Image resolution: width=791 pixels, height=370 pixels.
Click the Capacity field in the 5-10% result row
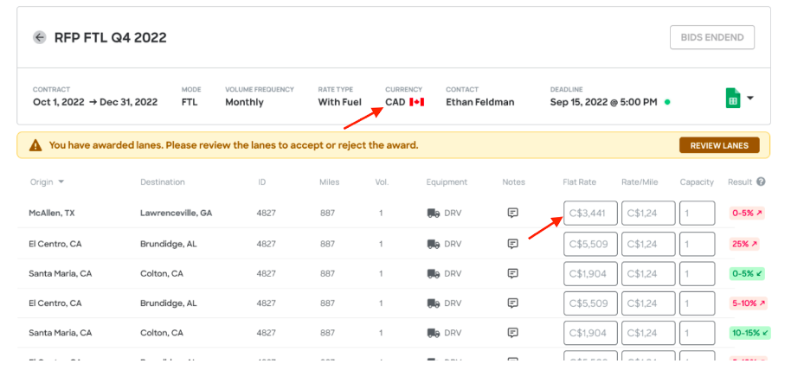click(x=698, y=303)
